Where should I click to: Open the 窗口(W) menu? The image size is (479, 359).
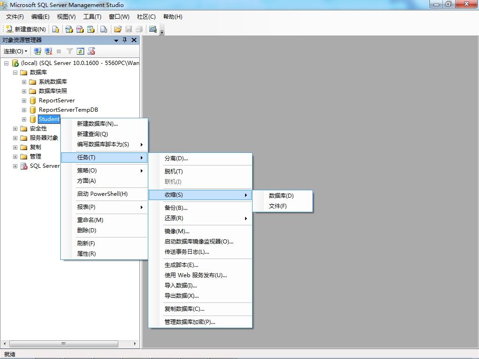pyautogui.click(x=119, y=17)
